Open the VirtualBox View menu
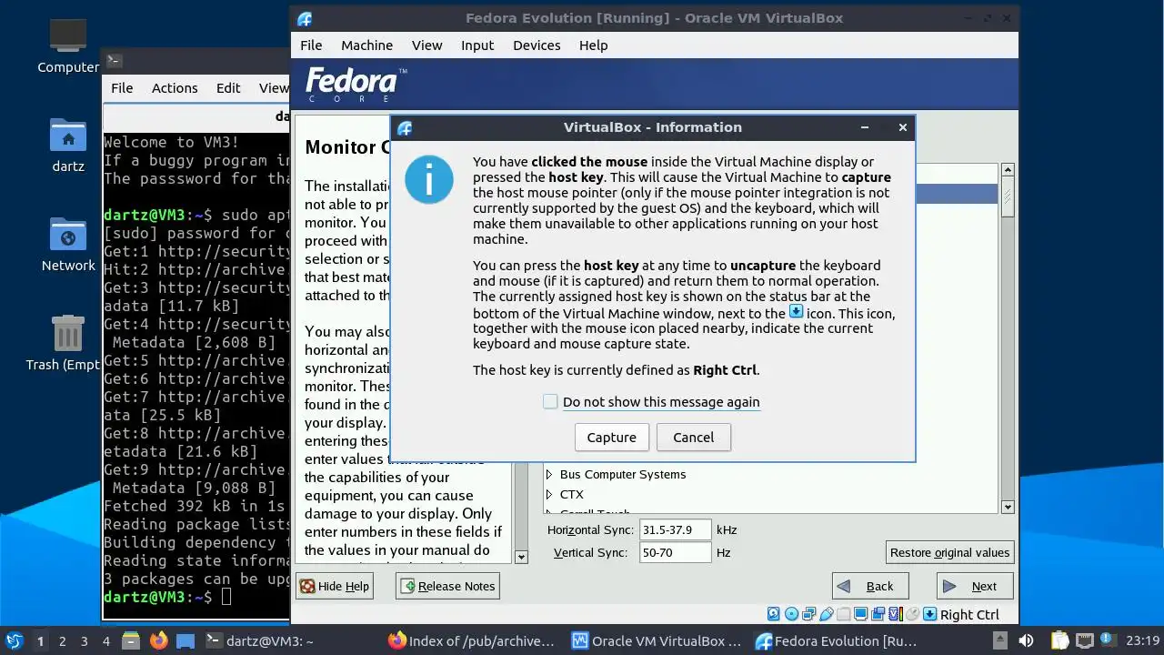Viewport: 1164px width, 655px height. (426, 45)
